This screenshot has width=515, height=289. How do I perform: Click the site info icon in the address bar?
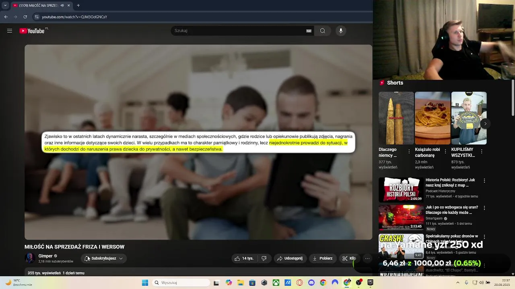click(37, 17)
